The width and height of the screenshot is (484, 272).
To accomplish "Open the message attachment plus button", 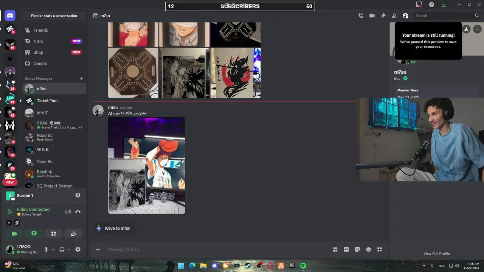I will [98, 249].
